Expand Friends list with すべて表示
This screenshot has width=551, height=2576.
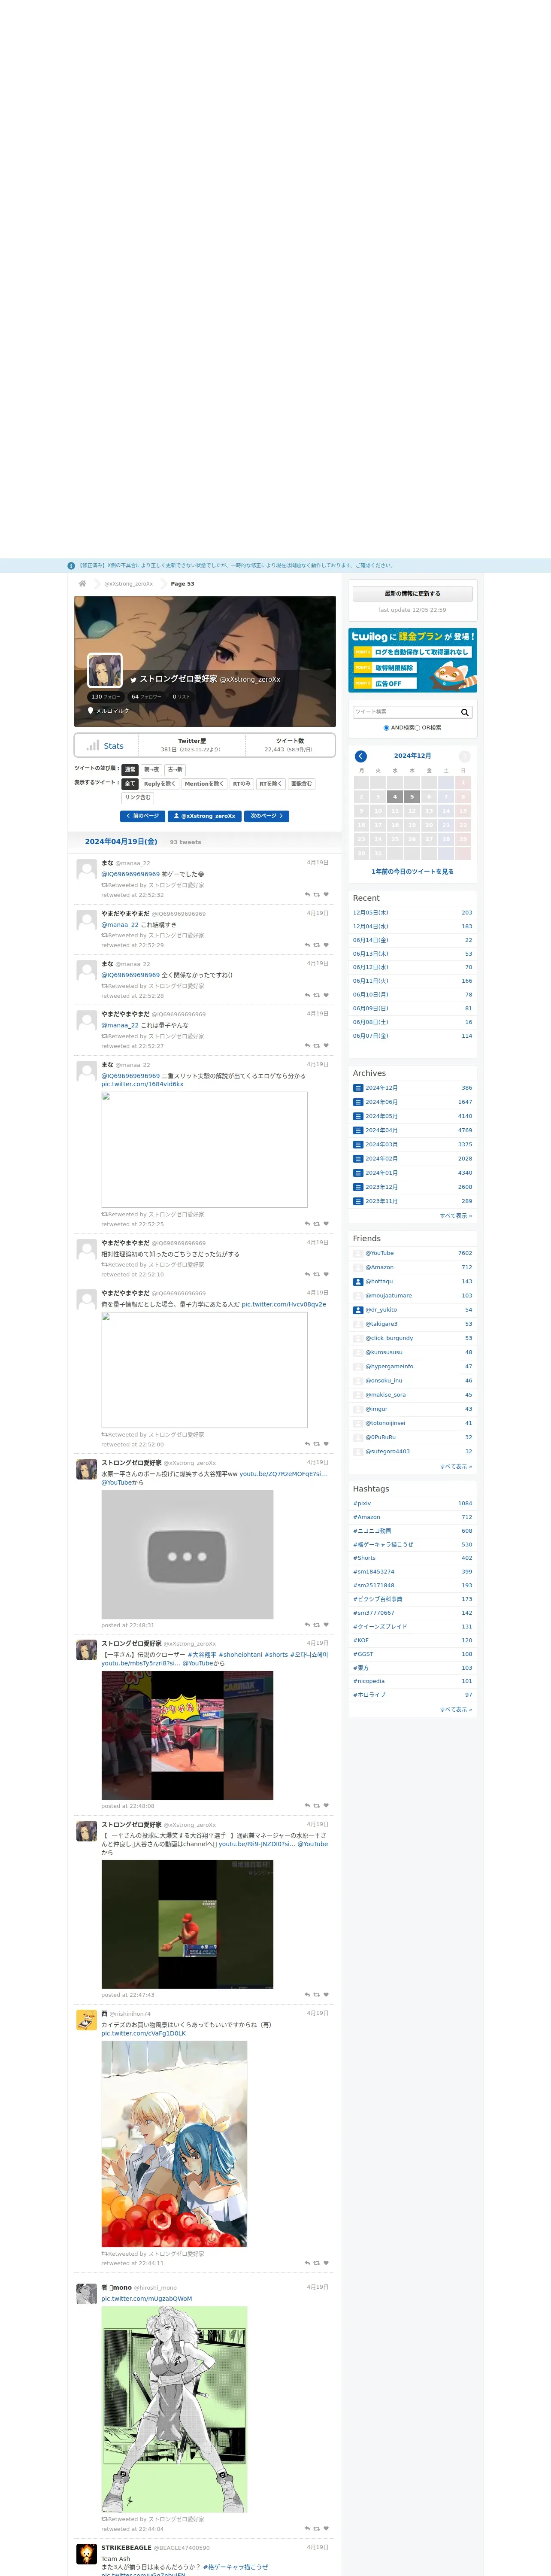tap(456, 1466)
